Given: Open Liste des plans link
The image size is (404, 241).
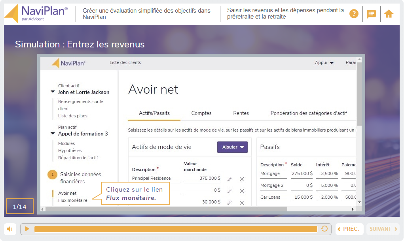Looking at the screenshot, I should click(x=73, y=116).
